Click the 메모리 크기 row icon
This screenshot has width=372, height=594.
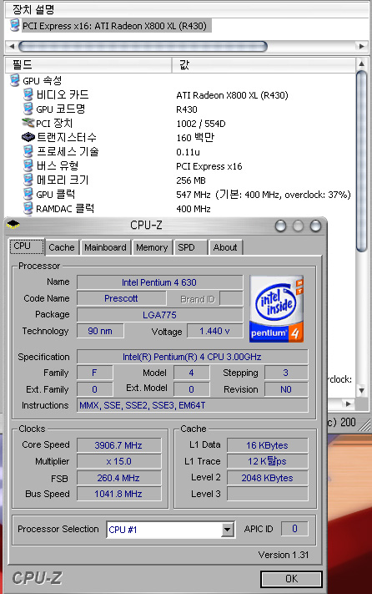click(x=28, y=180)
